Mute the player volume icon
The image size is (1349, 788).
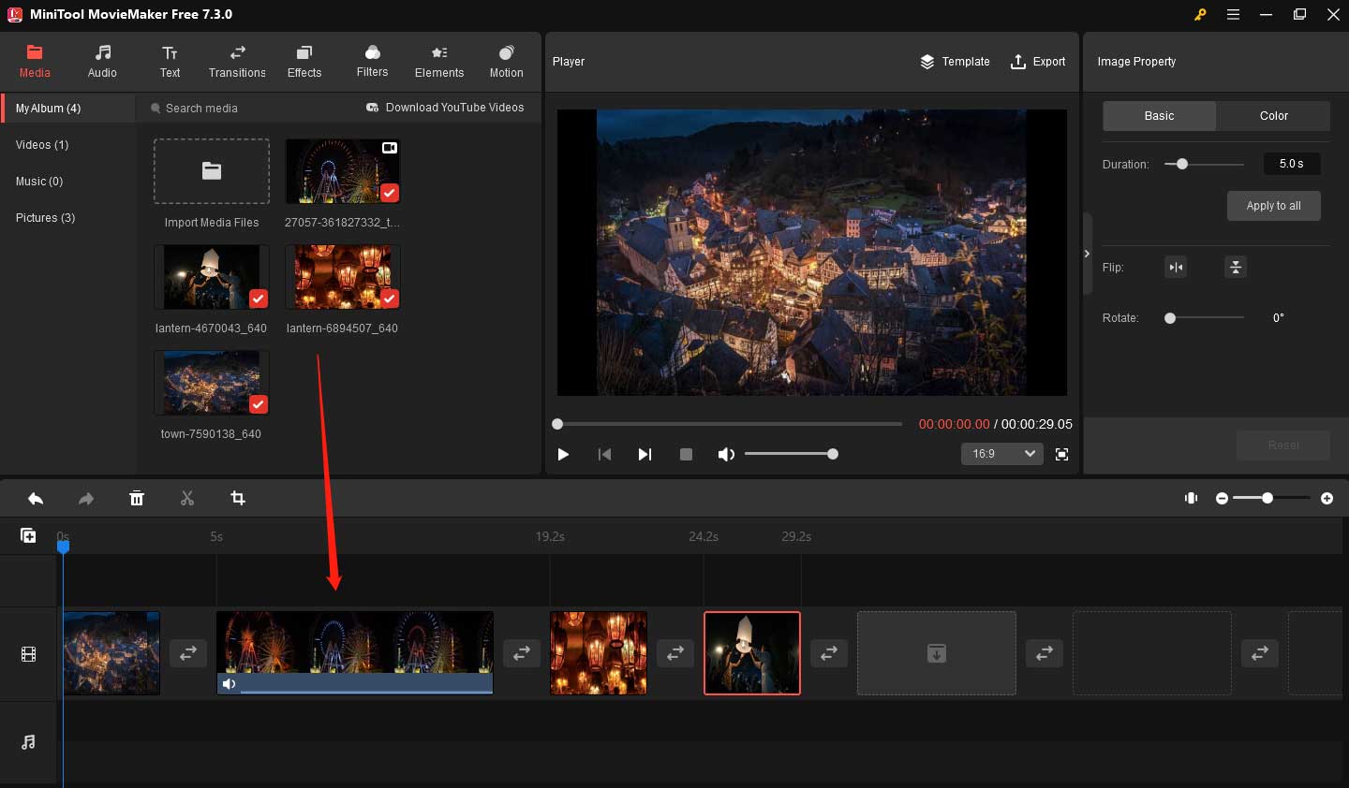point(726,454)
